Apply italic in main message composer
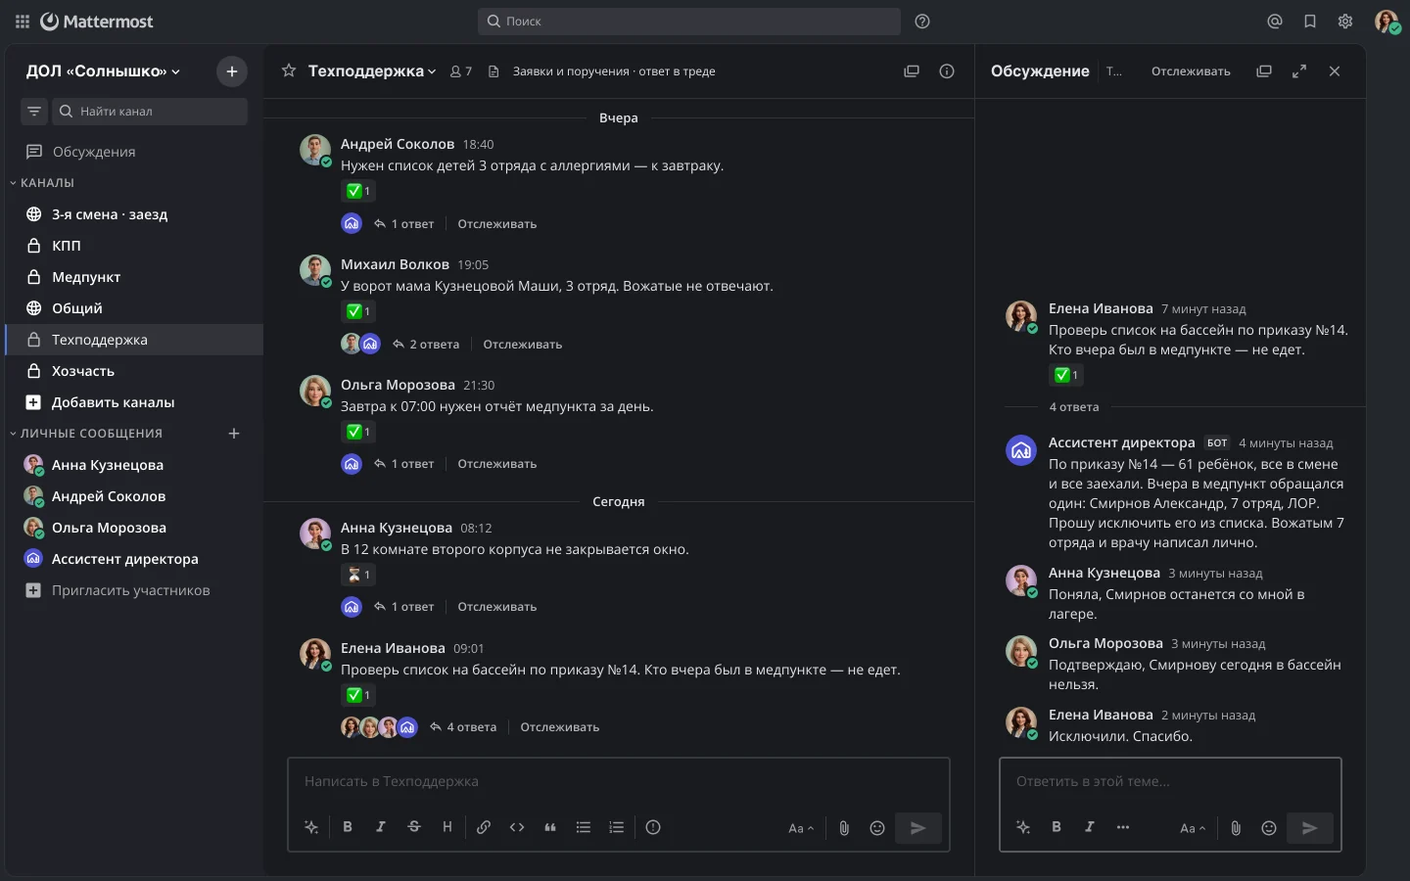The image size is (1410, 881). click(x=381, y=827)
